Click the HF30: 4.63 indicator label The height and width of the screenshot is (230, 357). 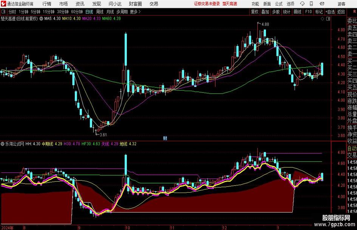tap(91, 144)
